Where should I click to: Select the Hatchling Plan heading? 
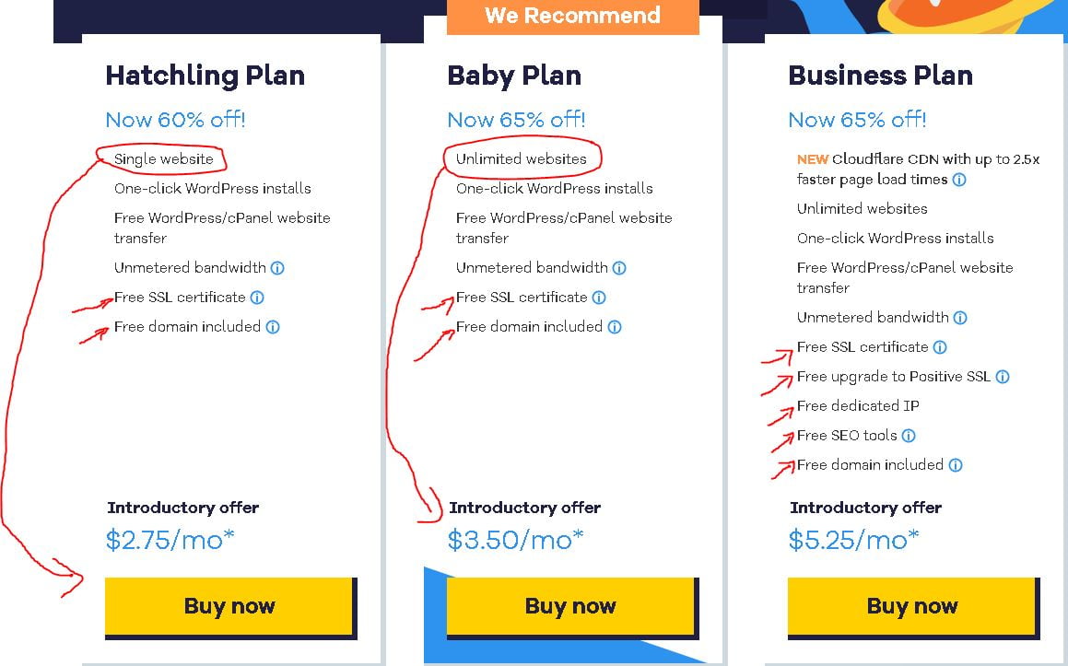(205, 76)
